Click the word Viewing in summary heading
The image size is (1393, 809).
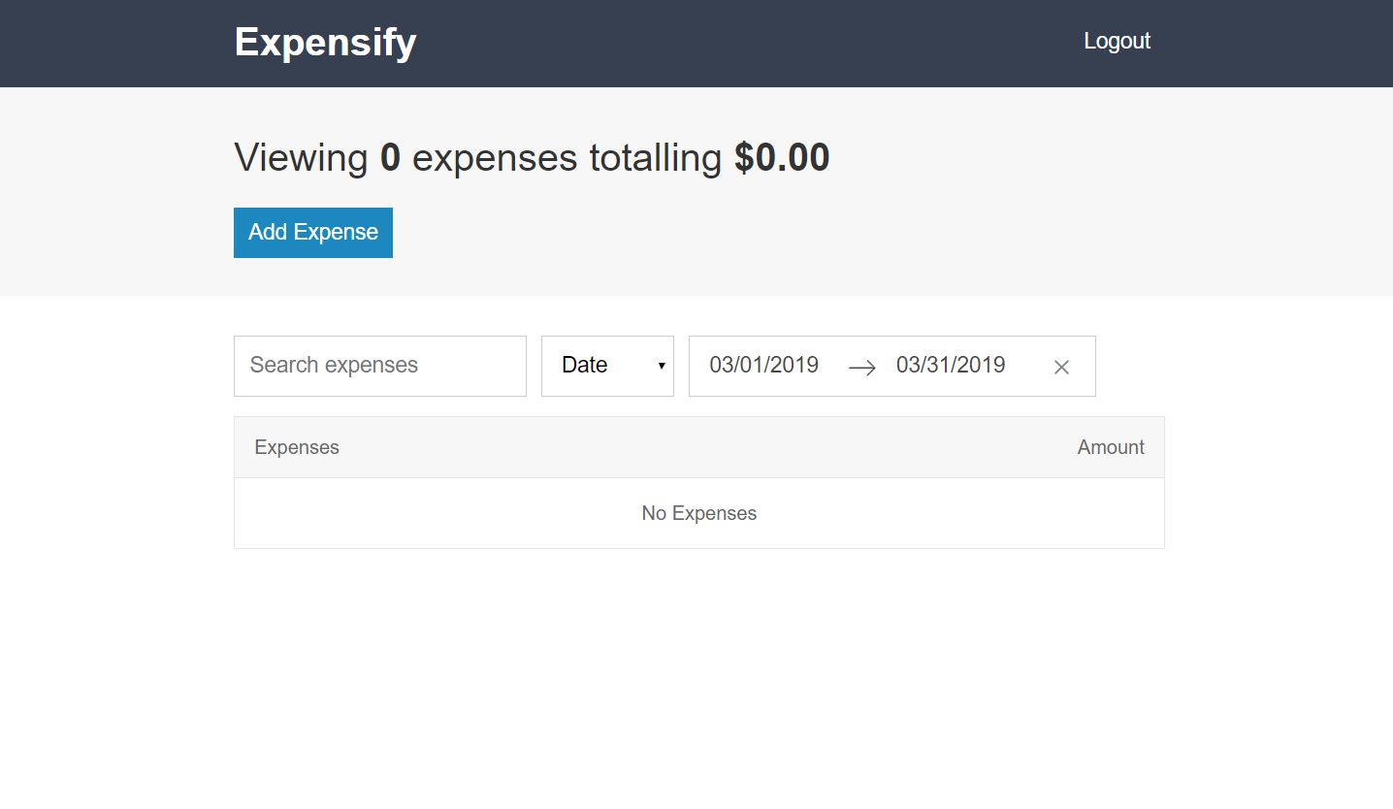pos(301,158)
